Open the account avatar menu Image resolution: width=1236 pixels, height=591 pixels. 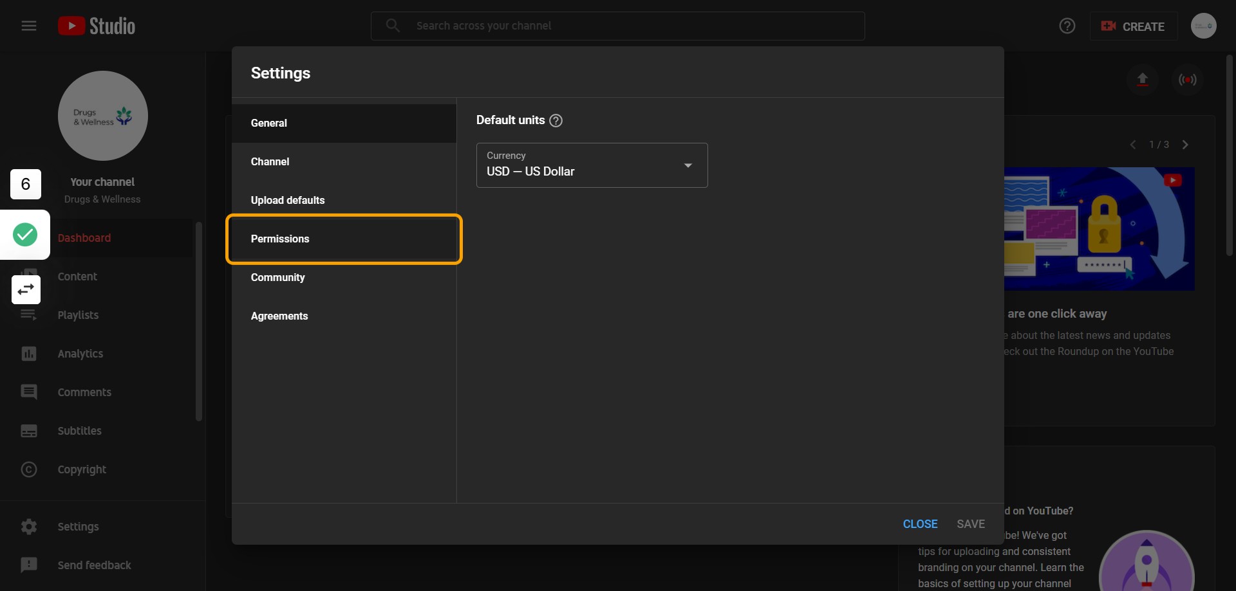pos(1203,26)
